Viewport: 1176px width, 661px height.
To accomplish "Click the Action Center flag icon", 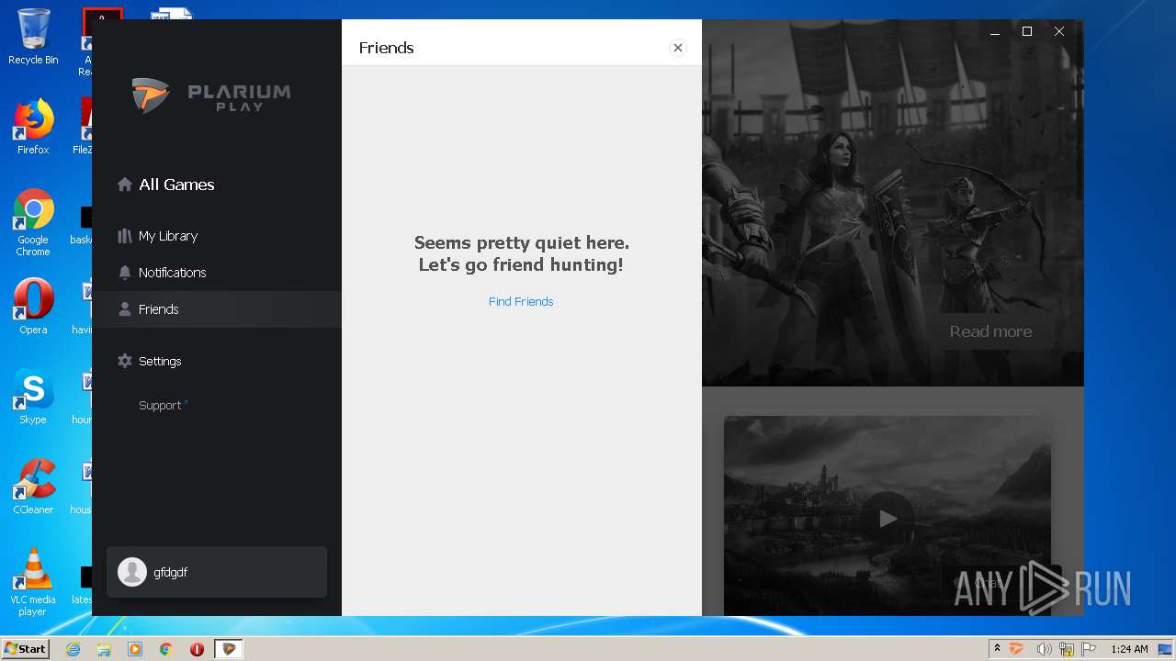I will tap(1089, 649).
